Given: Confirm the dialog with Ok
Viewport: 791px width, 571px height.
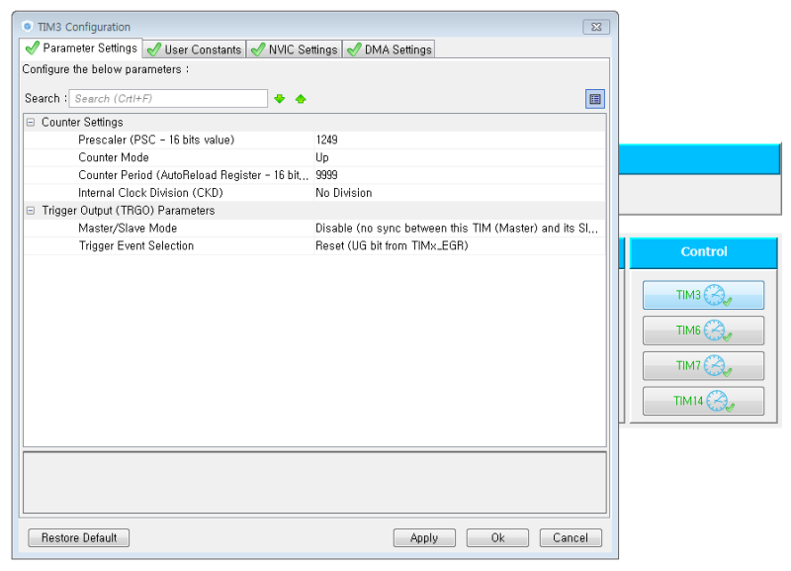Looking at the screenshot, I should [x=497, y=537].
